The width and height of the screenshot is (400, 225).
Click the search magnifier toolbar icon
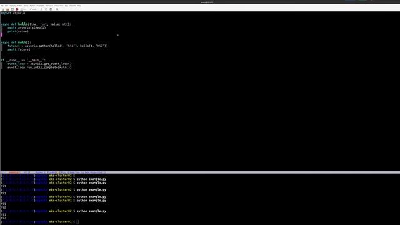point(57,9)
